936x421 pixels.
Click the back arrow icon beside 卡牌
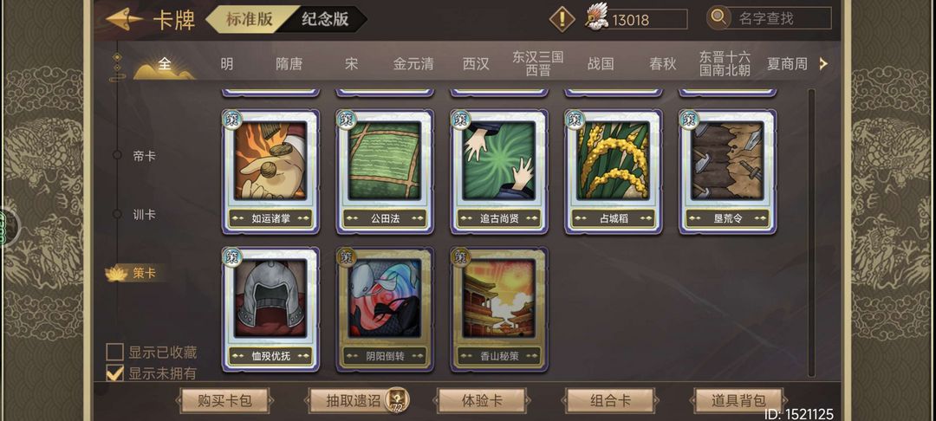coord(125,18)
